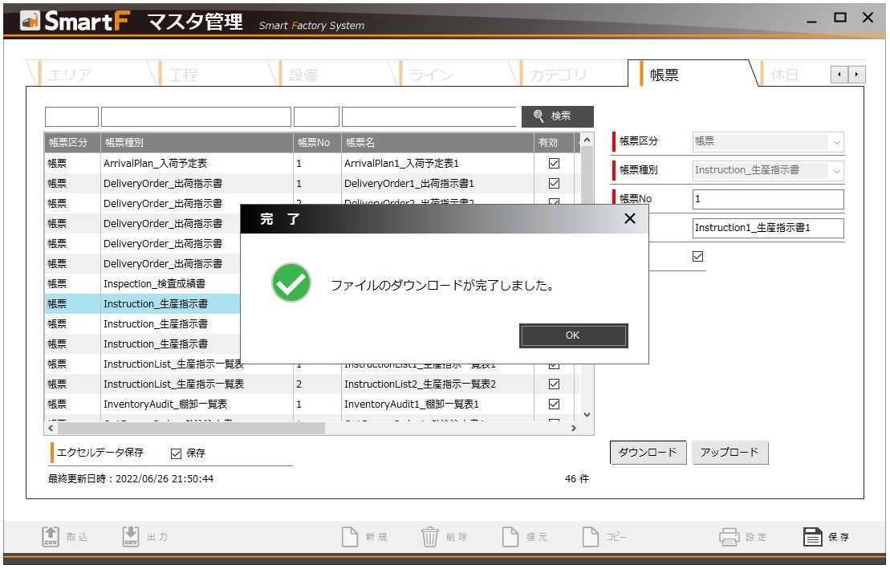Screen dimensions: 890x569
Task: Open the 帳票区分 dropdown
Action: pos(835,142)
